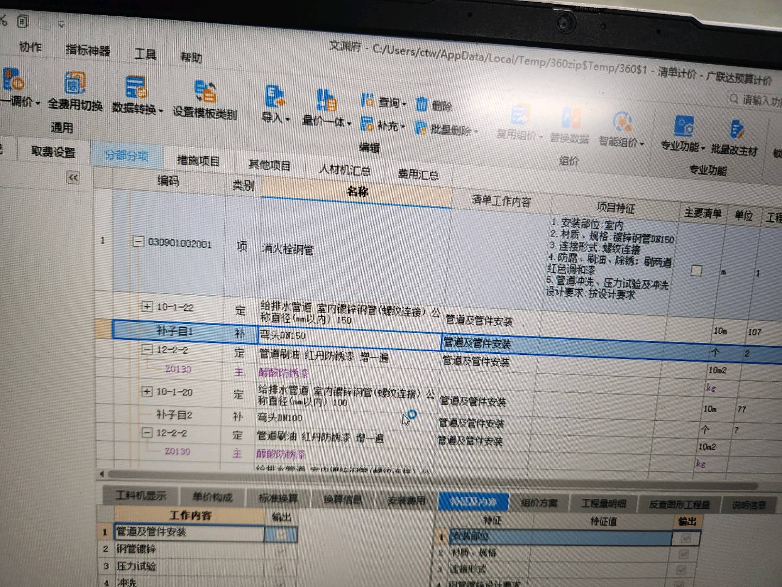Screen dimensions: 782x587
Task: Click the 删除 trash icon
Action: tap(421, 104)
